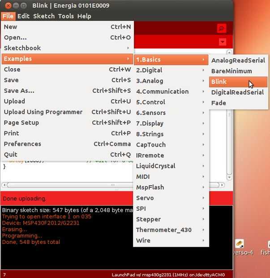Expand the CapTouch examples submenu
This screenshot has height=278, width=270.
pos(171,145)
